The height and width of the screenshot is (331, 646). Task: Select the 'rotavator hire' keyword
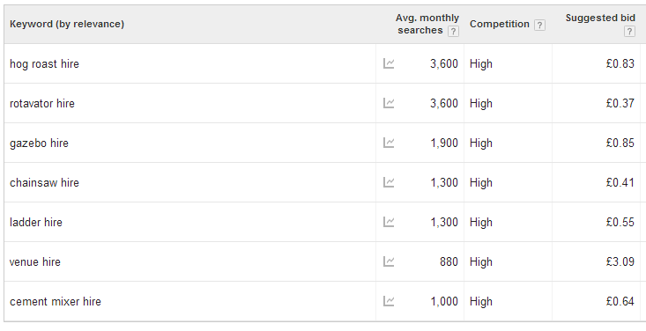coord(42,103)
